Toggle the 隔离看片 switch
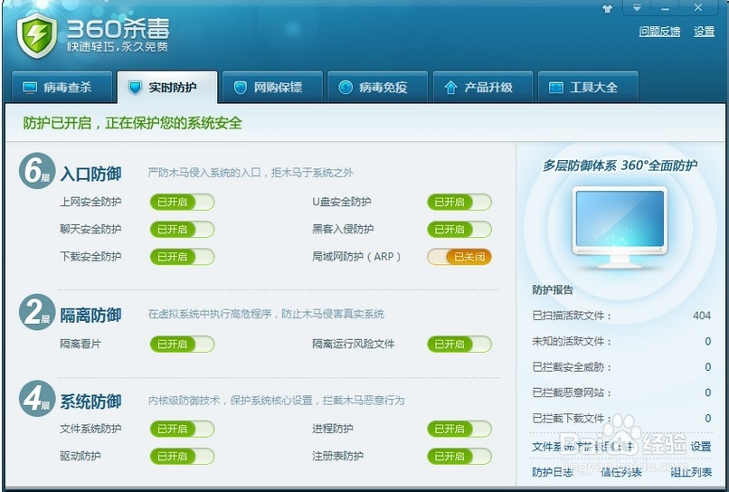Viewport: 729px width, 492px height. coord(182,344)
